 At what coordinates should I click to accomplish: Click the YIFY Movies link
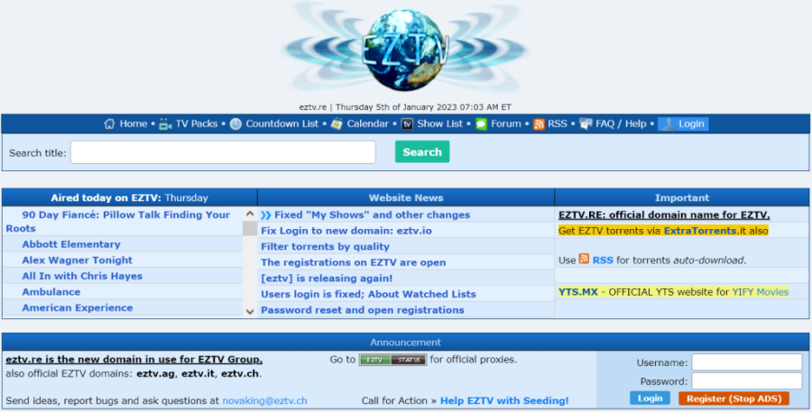pyautogui.click(x=761, y=292)
